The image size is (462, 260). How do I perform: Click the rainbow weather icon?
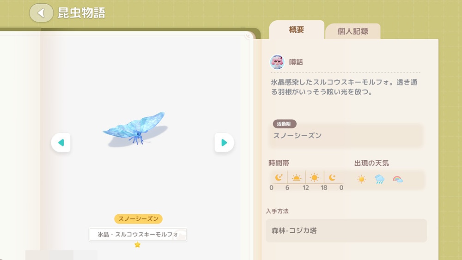coord(398,179)
